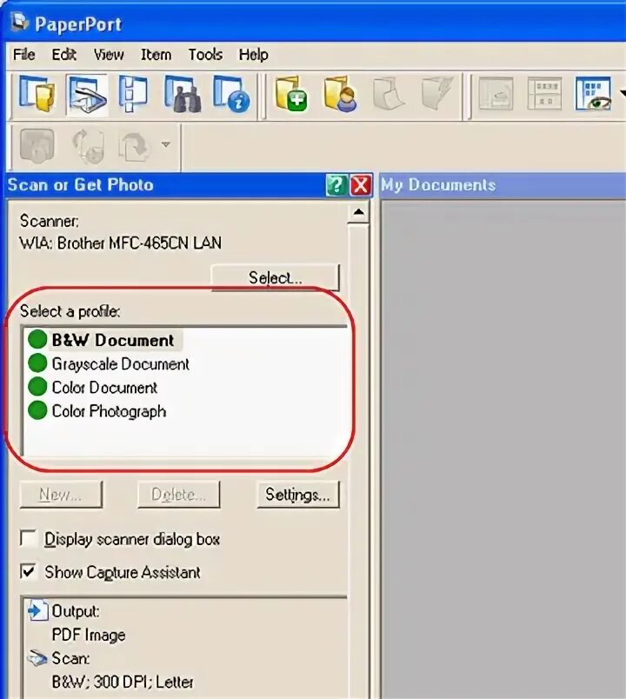The width and height of the screenshot is (626, 699).
Task: Open the binoculars Search toolbar icon
Action: point(183,95)
